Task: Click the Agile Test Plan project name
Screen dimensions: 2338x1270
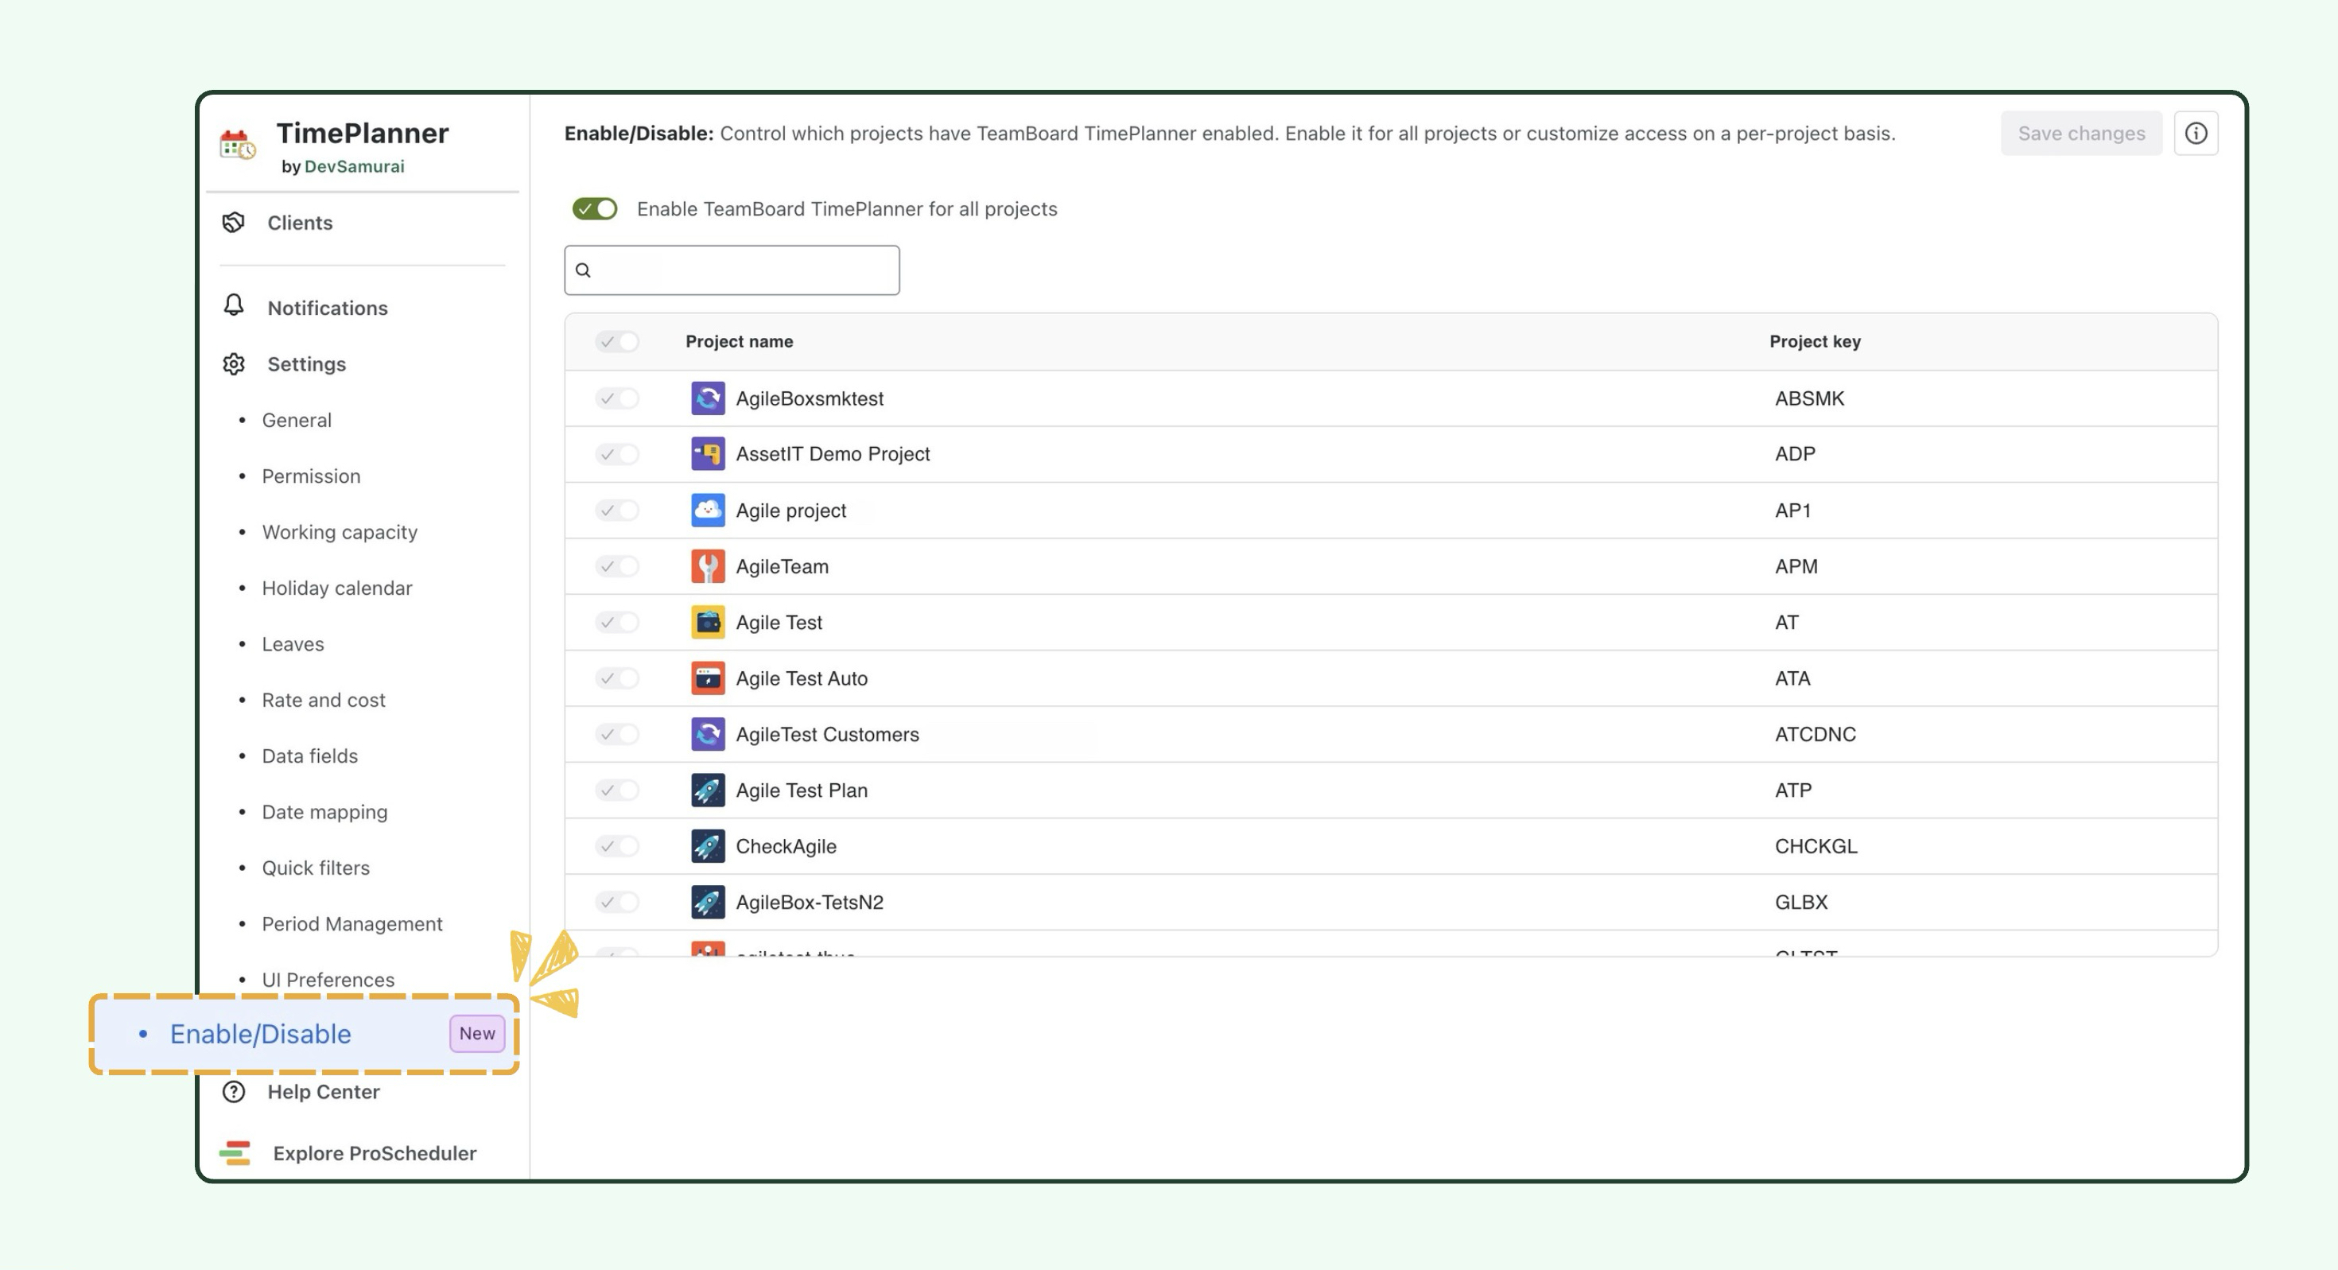Action: (x=802, y=790)
